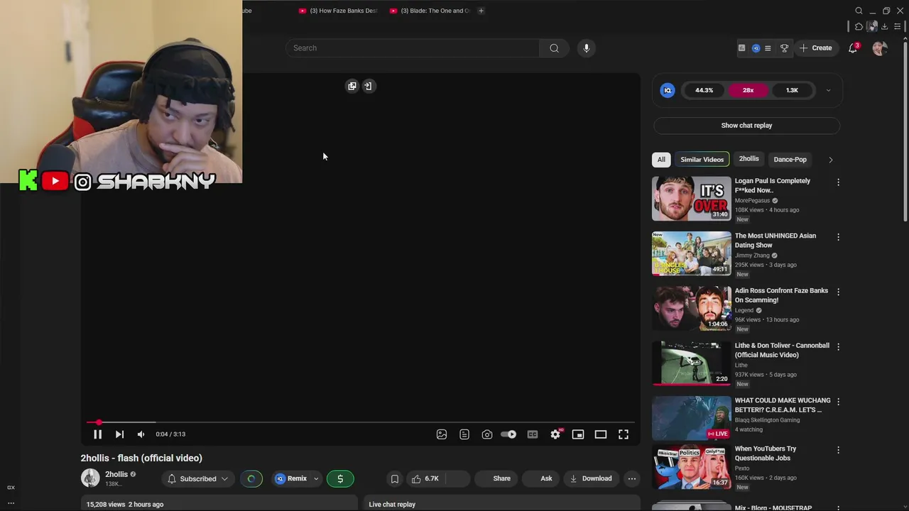The width and height of the screenshot is (909, 511).
Task: Show chat replay
Action: point(746,126)
